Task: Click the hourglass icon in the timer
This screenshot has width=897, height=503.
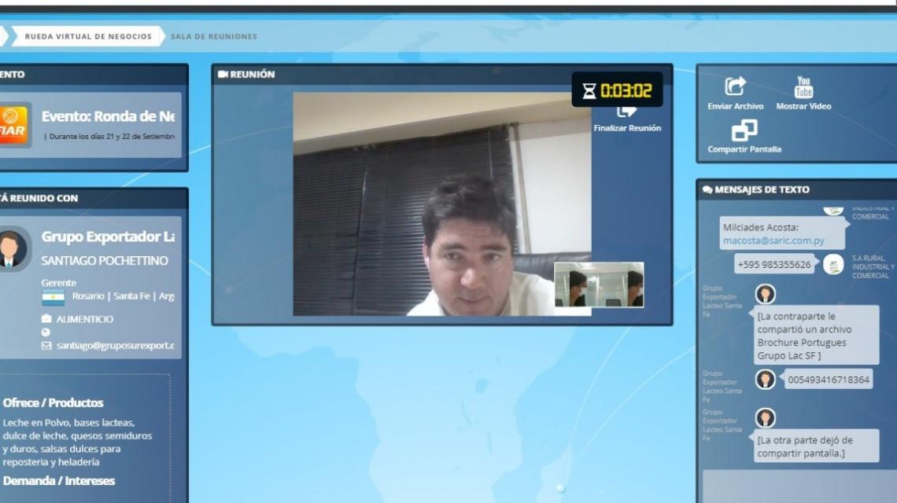Action: (589, 90)
